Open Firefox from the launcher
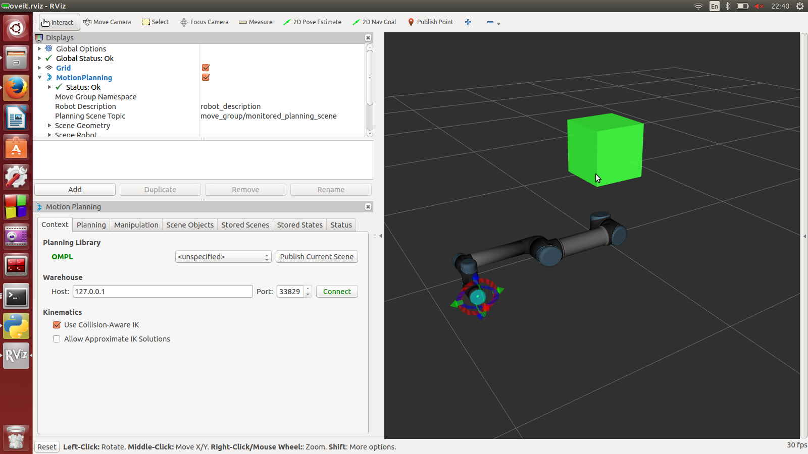 (x=16, y=88)
